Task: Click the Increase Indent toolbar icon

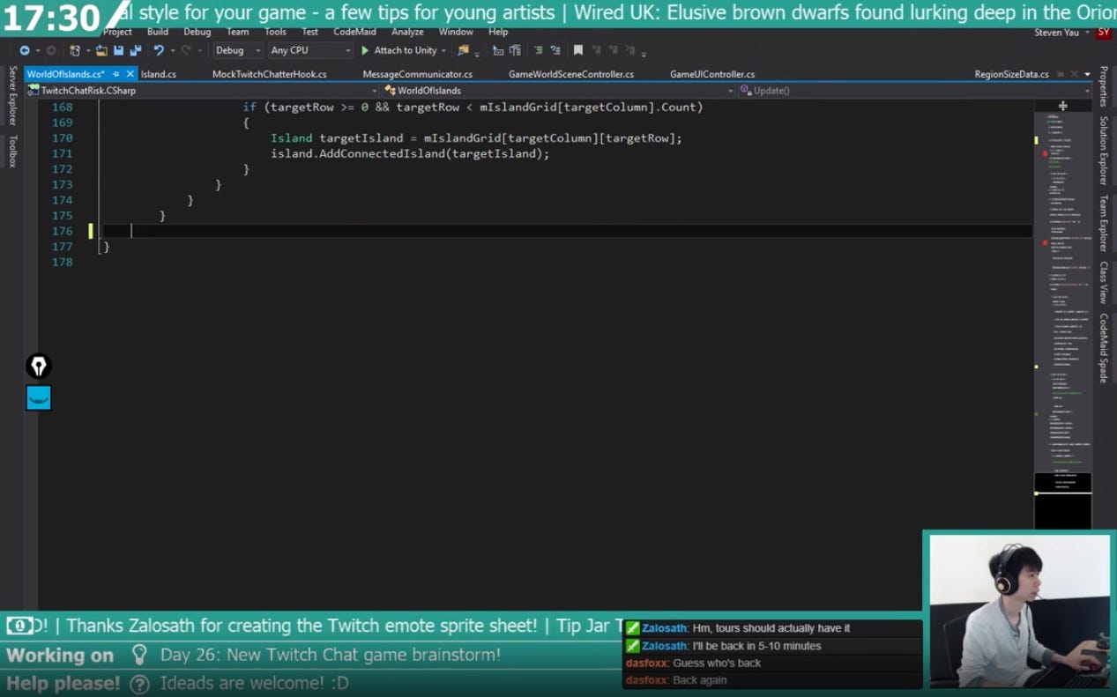Action: point(555,50)
